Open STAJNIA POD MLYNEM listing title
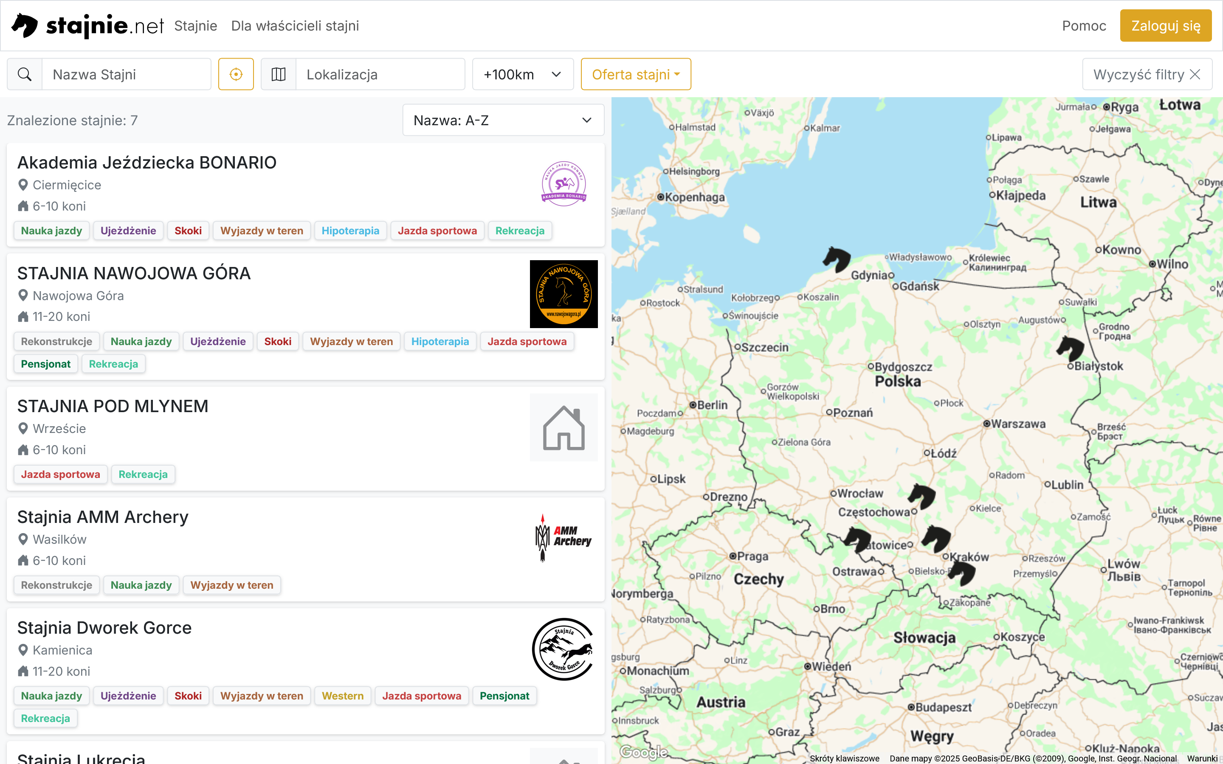The width and height of the screenshot is (1223, 764). (113, 406)
